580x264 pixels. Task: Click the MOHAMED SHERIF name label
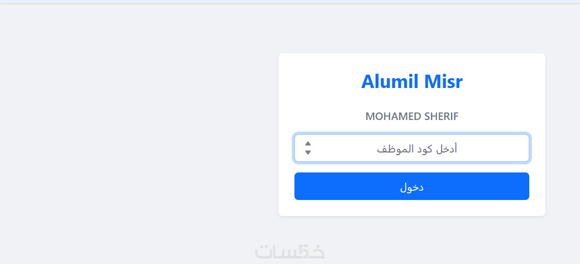tap(411, 116)
